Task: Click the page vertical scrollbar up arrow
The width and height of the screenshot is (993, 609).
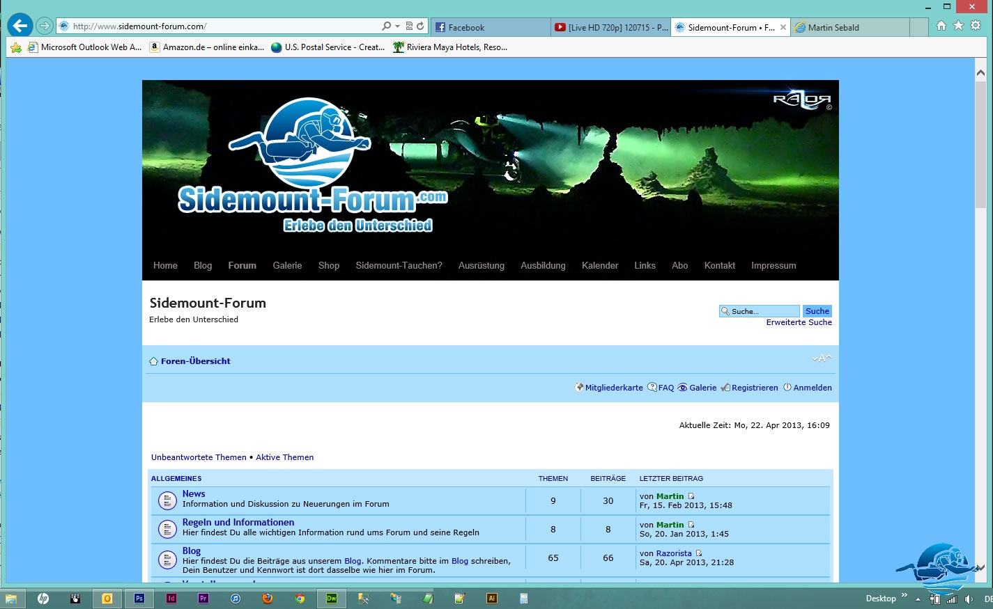Action: pos(980,72)
